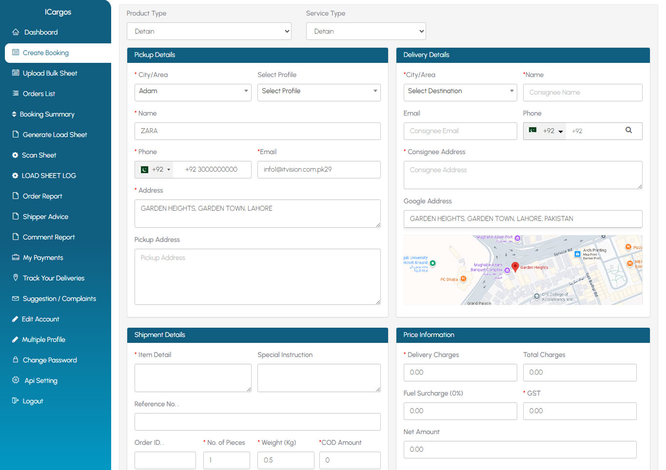Screen dimensions: 666x470
Task: Click the Change Password lock icon
Action: coord(16,360)
